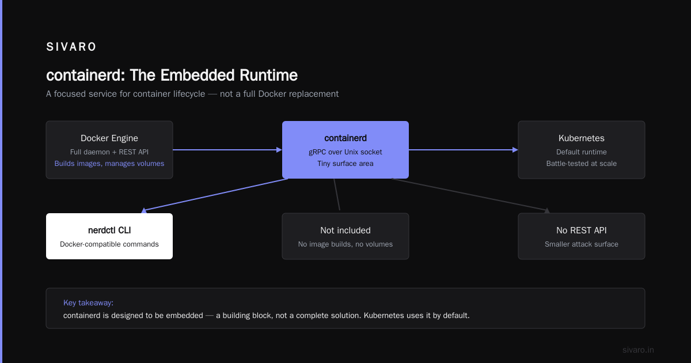Screen dimensions: 691x363
Task: Click 'No image builds, no volumes' text
Action: pos(345,244)
